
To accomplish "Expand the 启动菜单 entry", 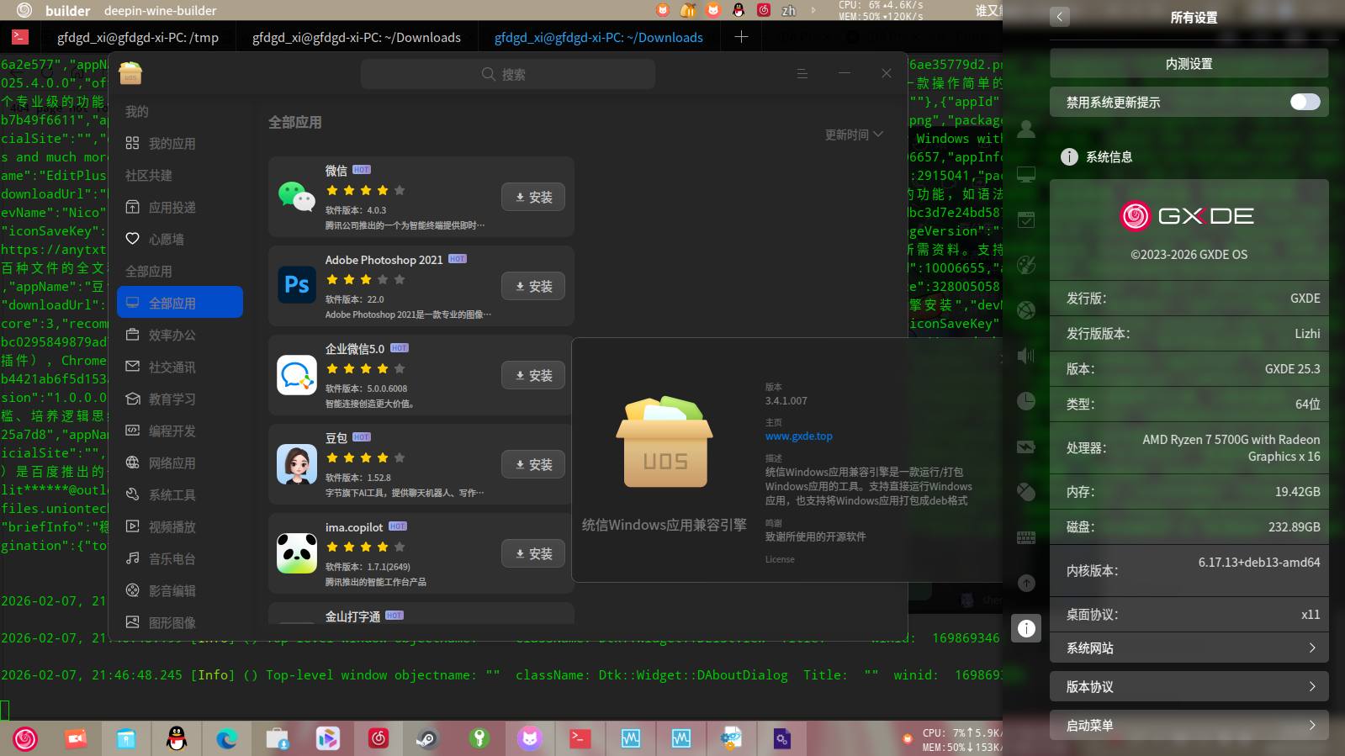I will point(1189,726).
